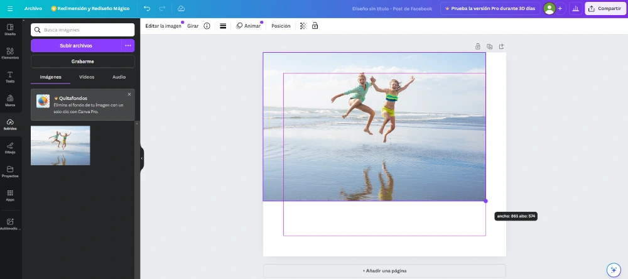This screenshot has width=628, height=279.
Task: Select uploaded beach jumping thumbnail
Action: point(60,146)
